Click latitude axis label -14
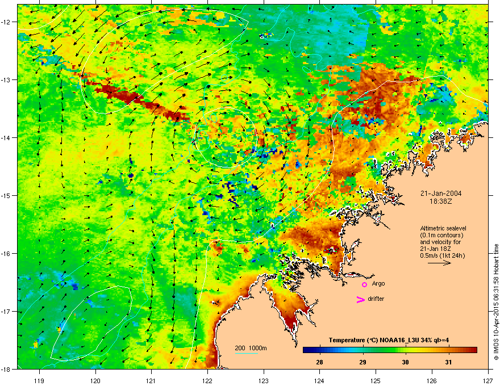The height and width of the screenshot is (386, 500). point(6,137)
